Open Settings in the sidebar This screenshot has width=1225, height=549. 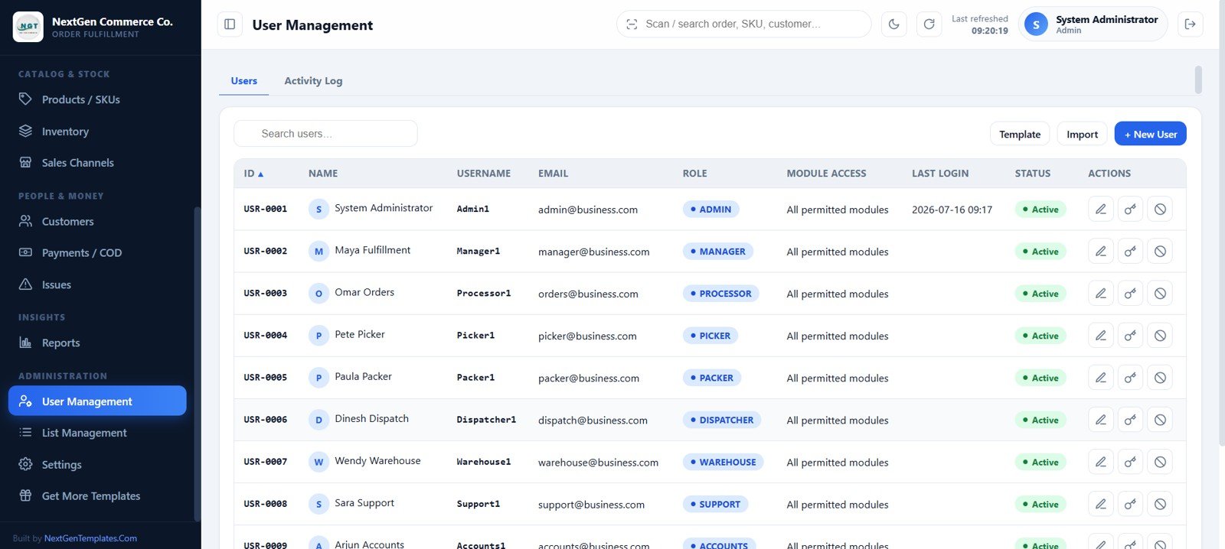tap(97, 465)
